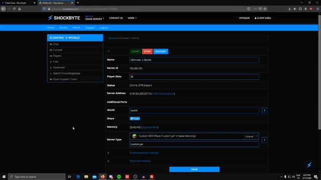Expand Show Permissions
Image resolution: width=321 pixels, height=180 pixels.
point(140,161)
